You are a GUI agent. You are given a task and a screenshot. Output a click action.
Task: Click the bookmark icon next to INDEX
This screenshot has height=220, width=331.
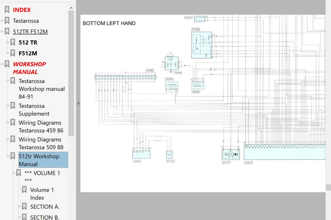click(x=7, y=10)
